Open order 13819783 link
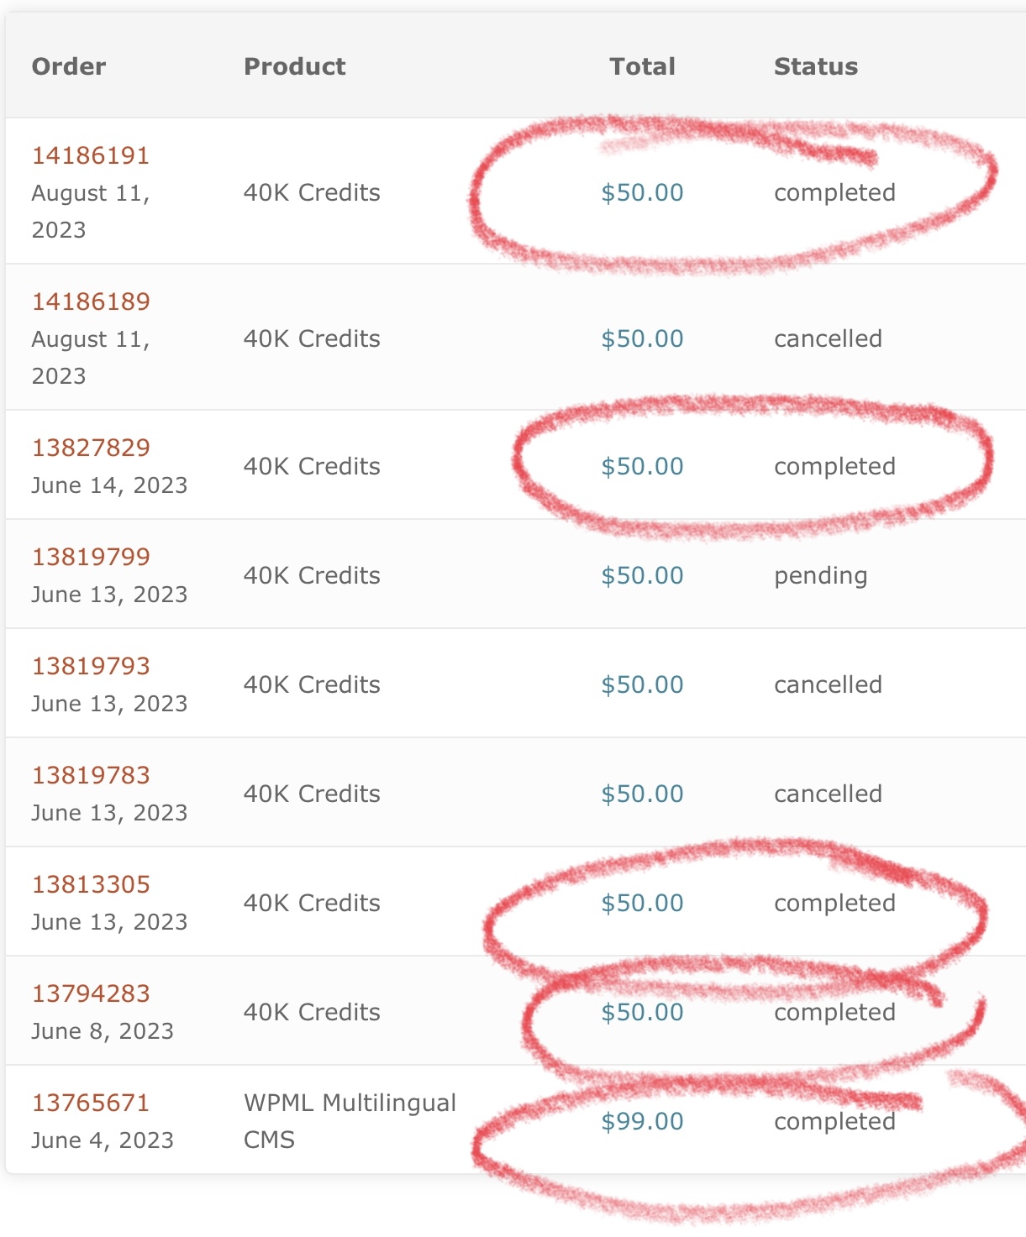Viewport: 1026px width, 1237px height. click(x=91, y=775)
